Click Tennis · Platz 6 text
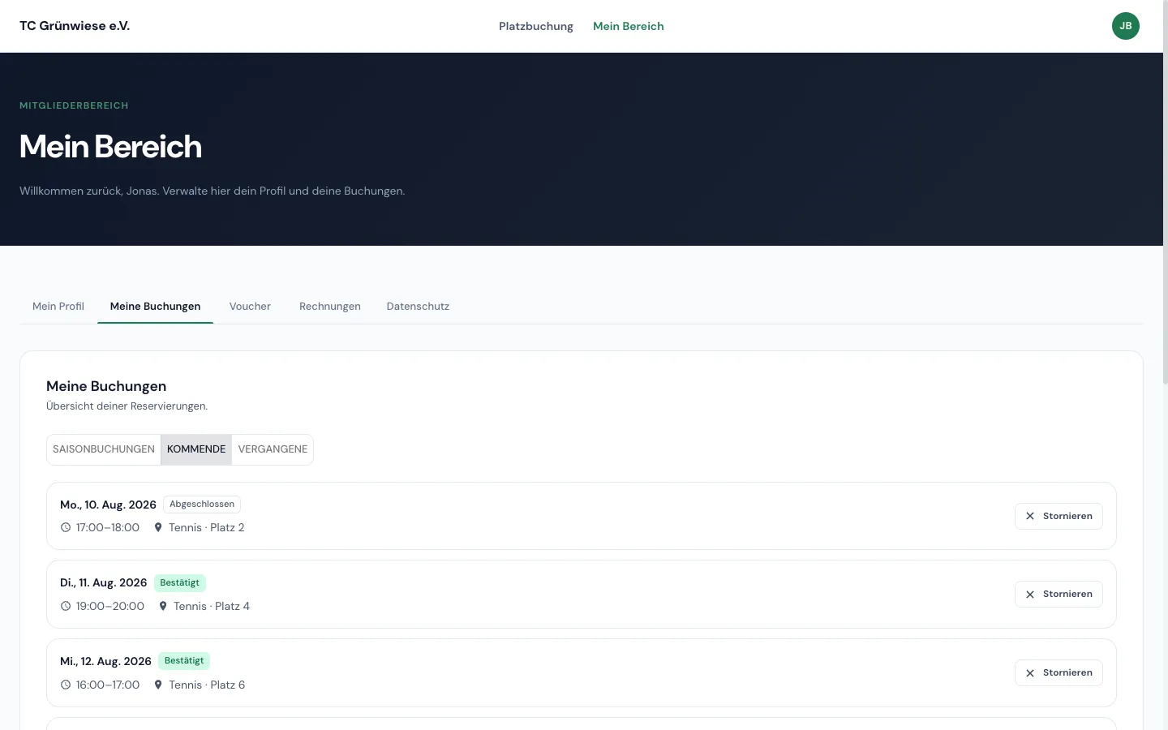The image size is (1168, 730). click(207, 685)
